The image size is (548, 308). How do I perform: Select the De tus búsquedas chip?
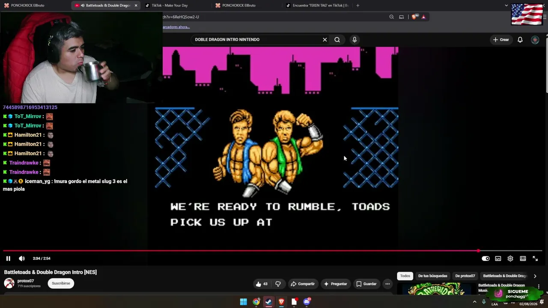(432, 276)
